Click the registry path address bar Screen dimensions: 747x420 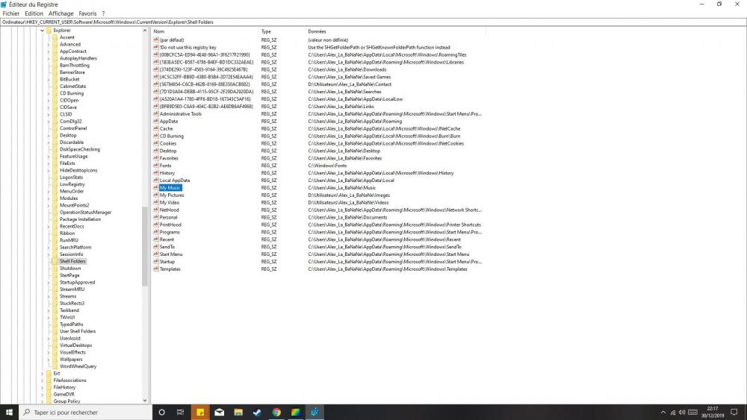373,22
